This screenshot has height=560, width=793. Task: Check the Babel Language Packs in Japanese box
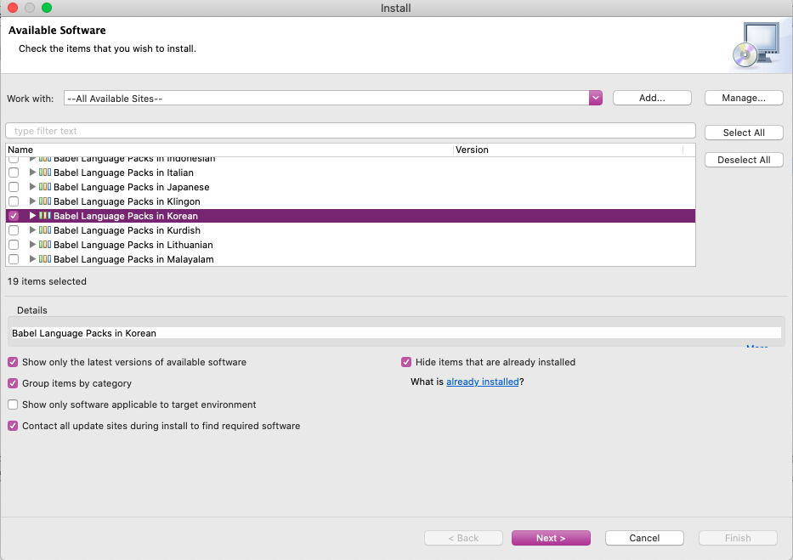coord(14,187)
